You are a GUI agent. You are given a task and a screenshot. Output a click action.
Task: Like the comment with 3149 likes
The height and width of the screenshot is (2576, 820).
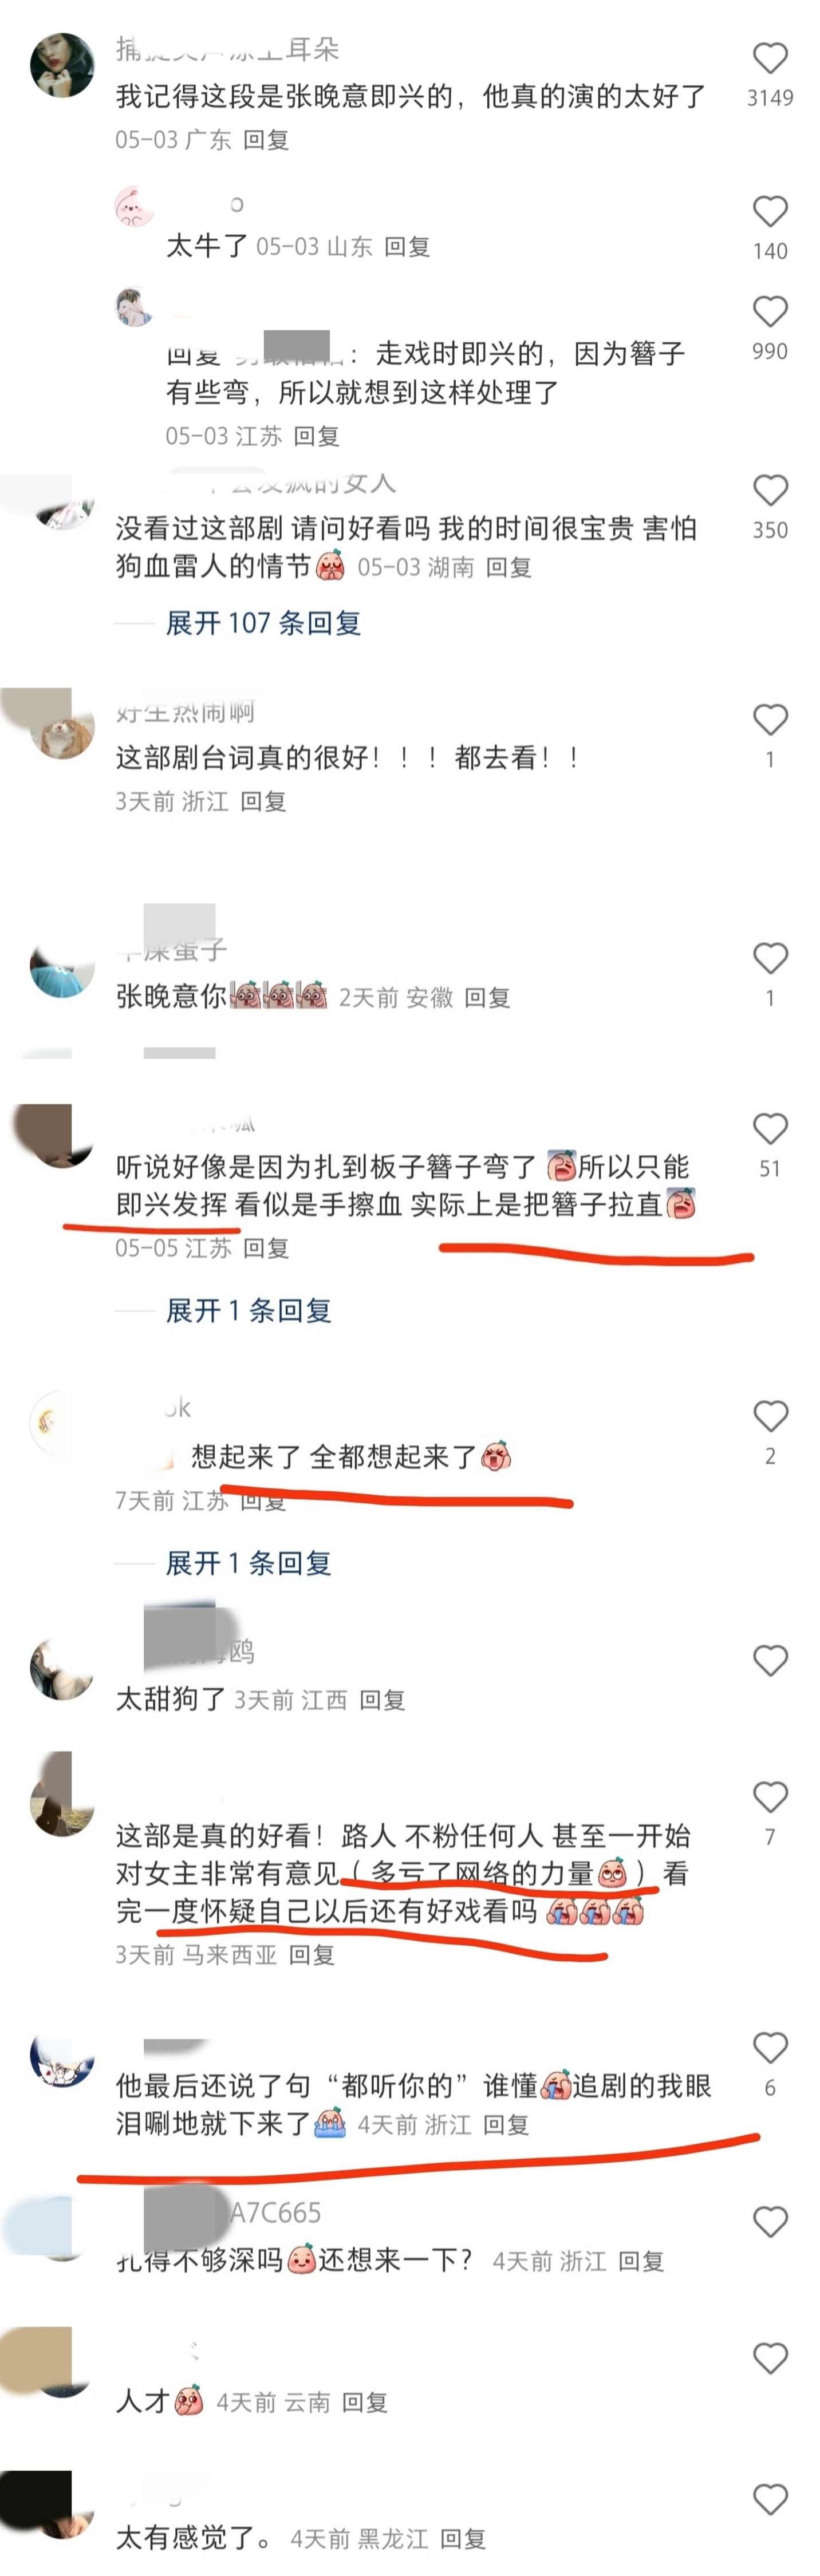click(769, 58)
